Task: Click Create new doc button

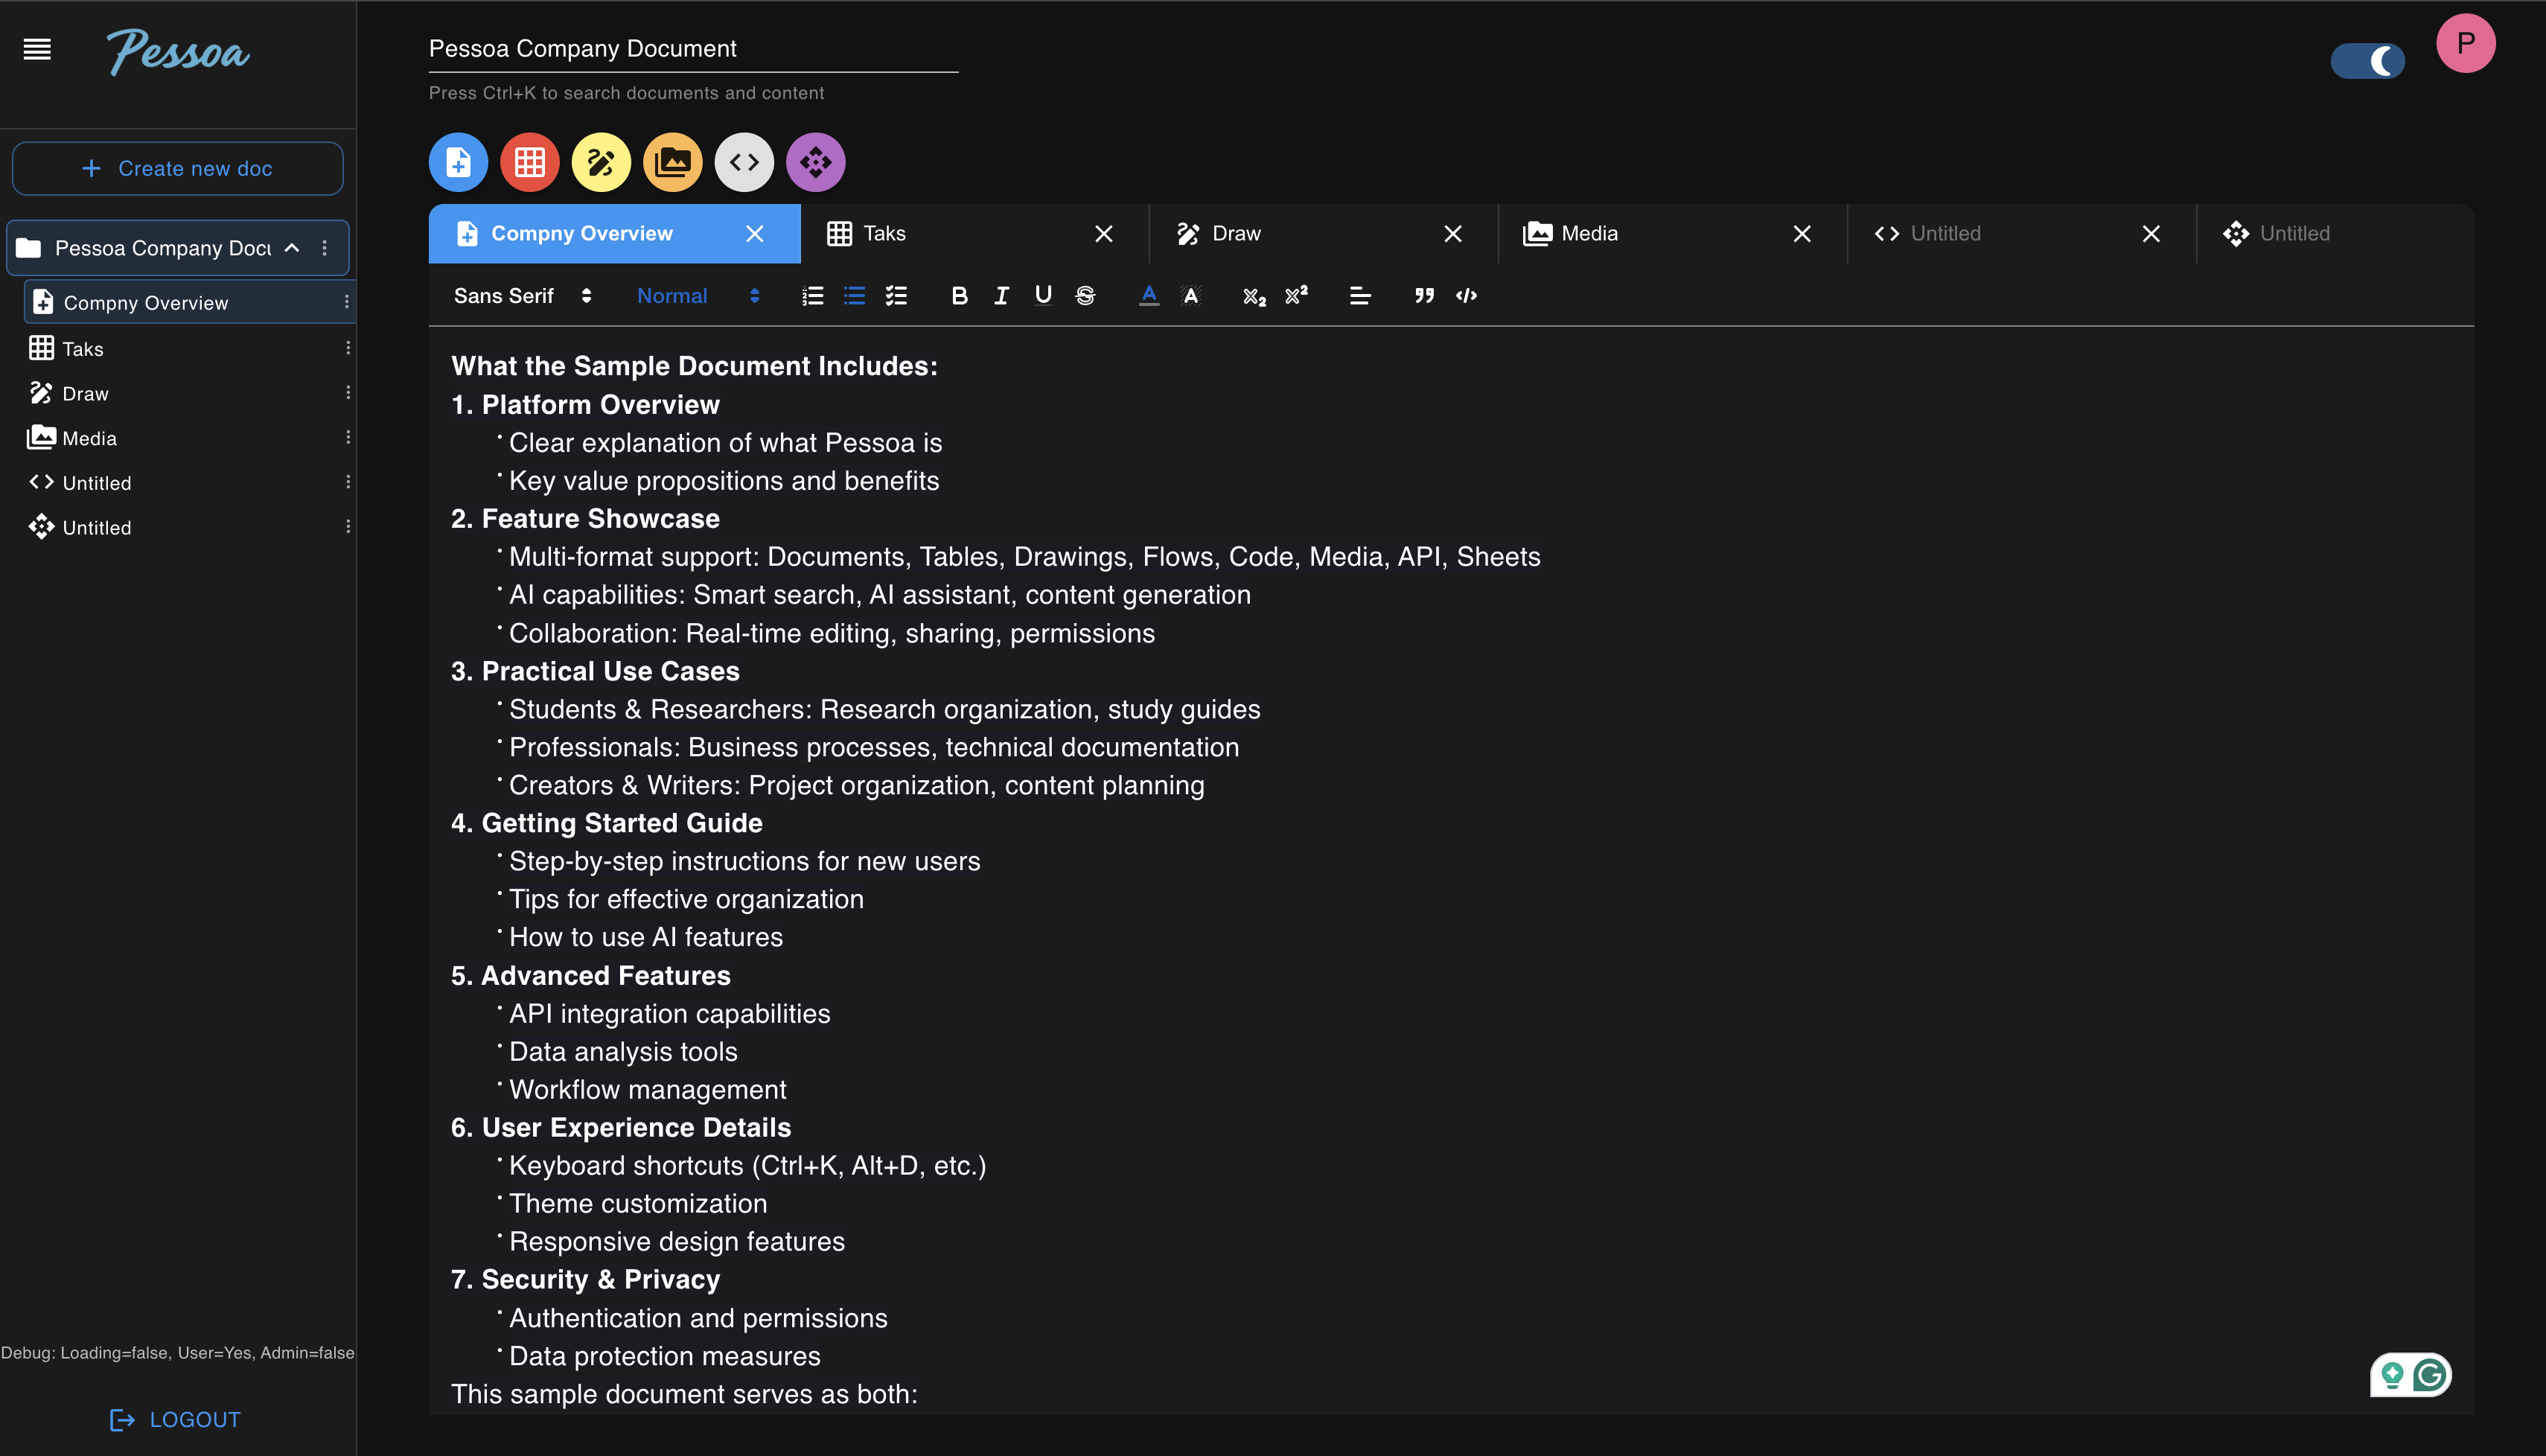Action: tap(177, 169)
